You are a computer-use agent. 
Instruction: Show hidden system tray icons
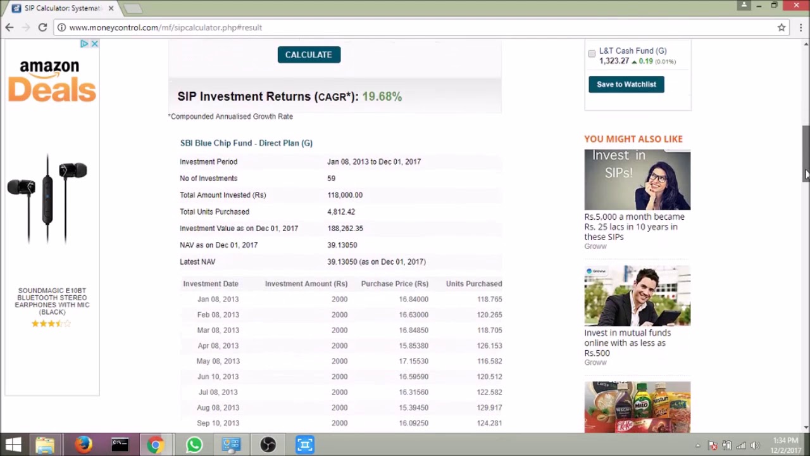tap(698, 445)
